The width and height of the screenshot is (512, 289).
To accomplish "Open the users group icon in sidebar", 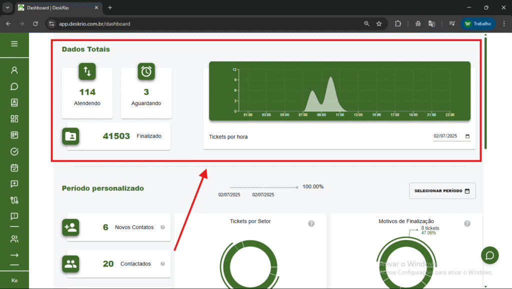I will pos(14,239).
